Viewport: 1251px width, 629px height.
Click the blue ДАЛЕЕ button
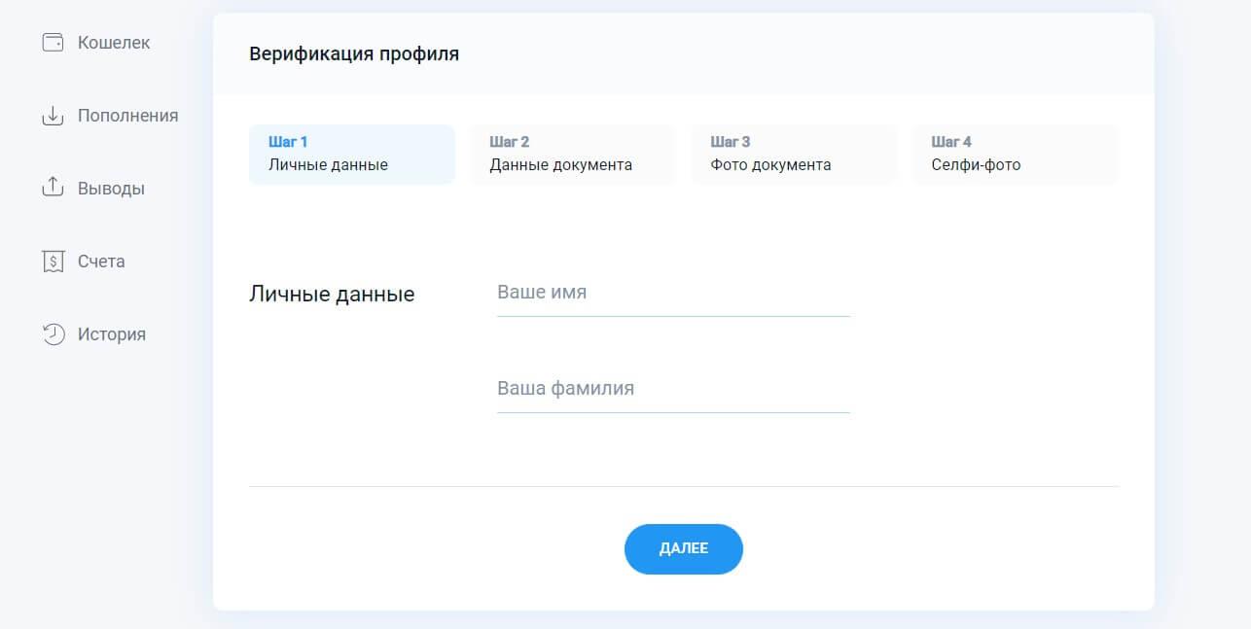tap(684, 548)
